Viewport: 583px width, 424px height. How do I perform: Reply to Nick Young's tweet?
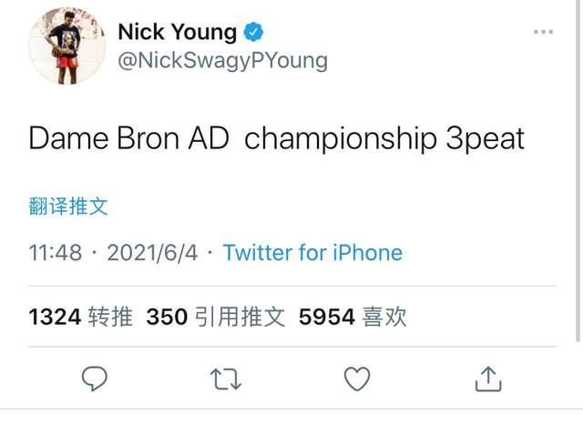point(95,378)
